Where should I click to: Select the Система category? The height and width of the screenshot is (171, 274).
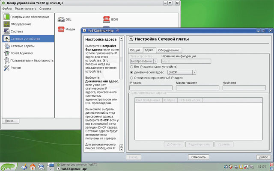(28, 31)
